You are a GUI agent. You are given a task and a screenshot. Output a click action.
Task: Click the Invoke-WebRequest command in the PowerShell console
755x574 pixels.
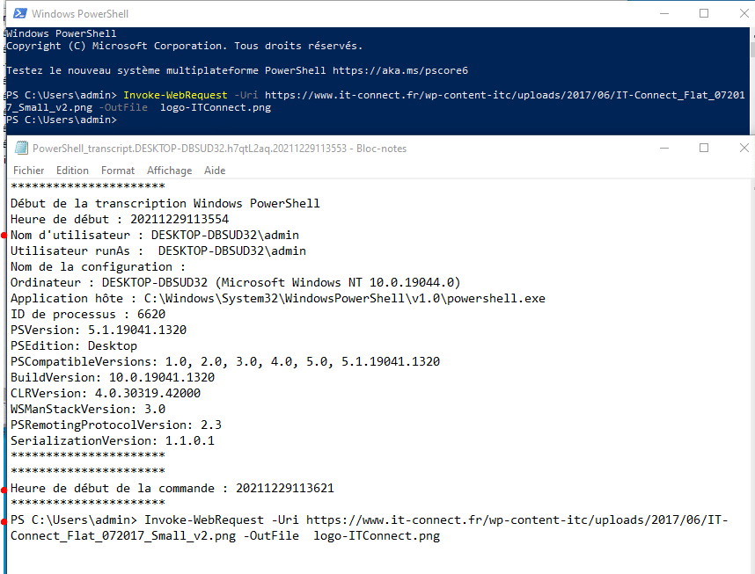(x=176, y=95)
